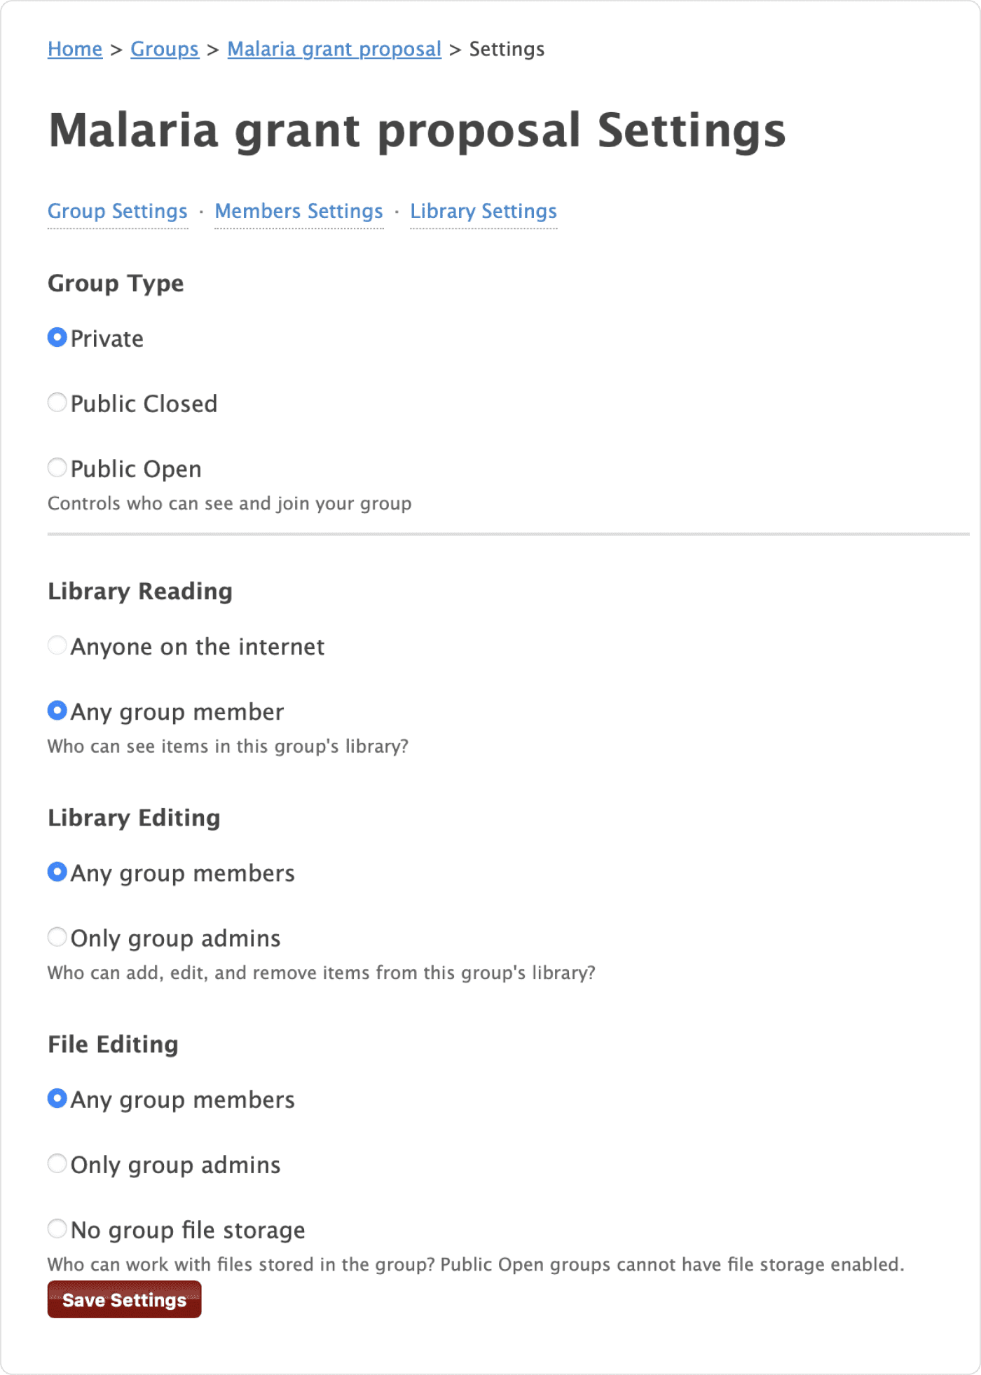Open the Groups breadcrumb link

click(x=164, y=49)
